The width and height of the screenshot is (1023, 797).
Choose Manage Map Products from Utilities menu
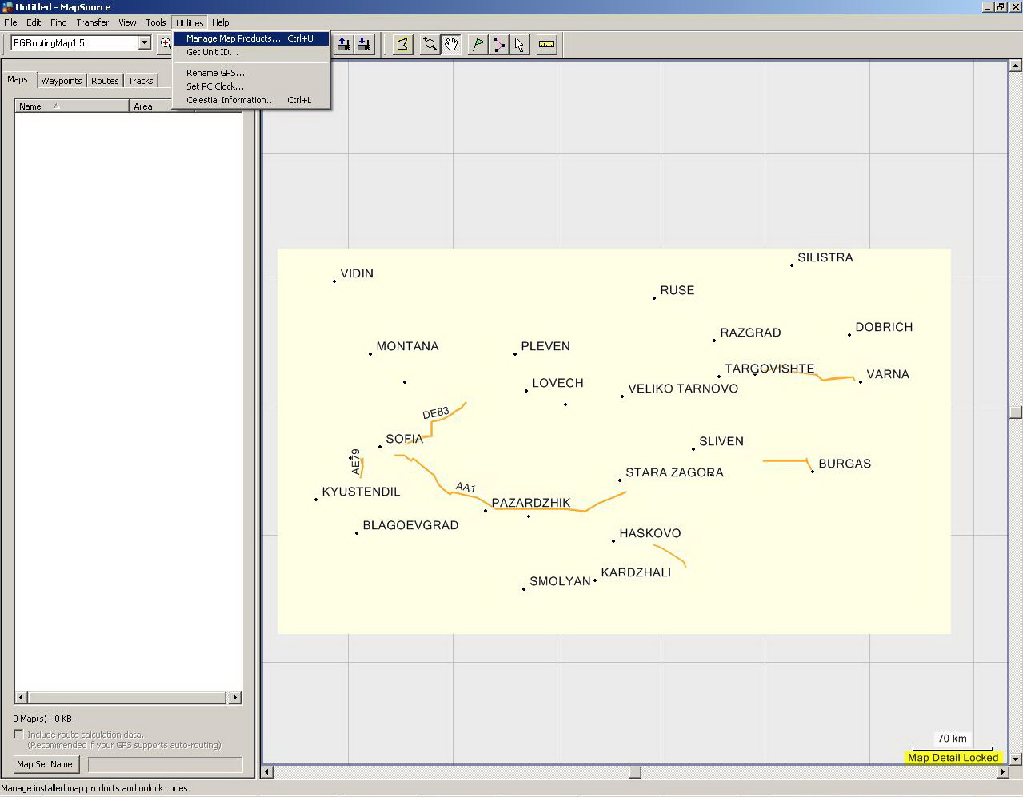(x=250, y=38)
